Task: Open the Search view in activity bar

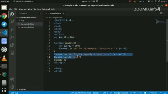Action: tap(12, 22)
